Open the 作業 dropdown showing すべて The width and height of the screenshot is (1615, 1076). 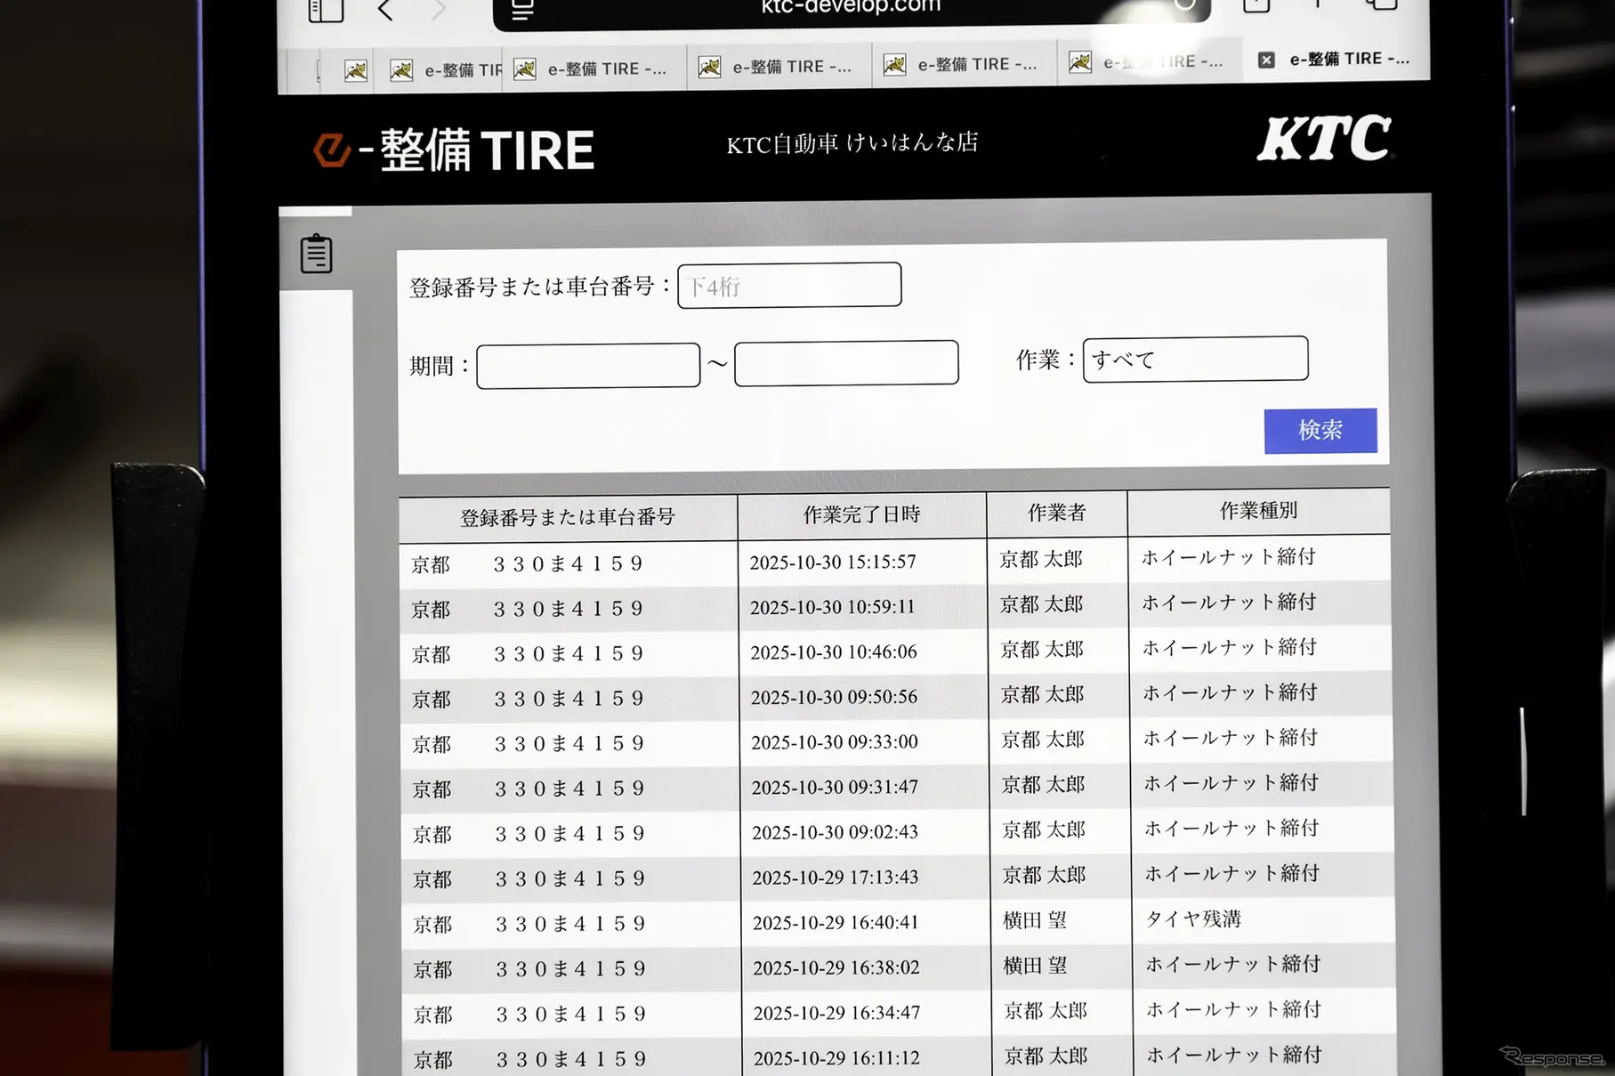tap(1195, 360)
